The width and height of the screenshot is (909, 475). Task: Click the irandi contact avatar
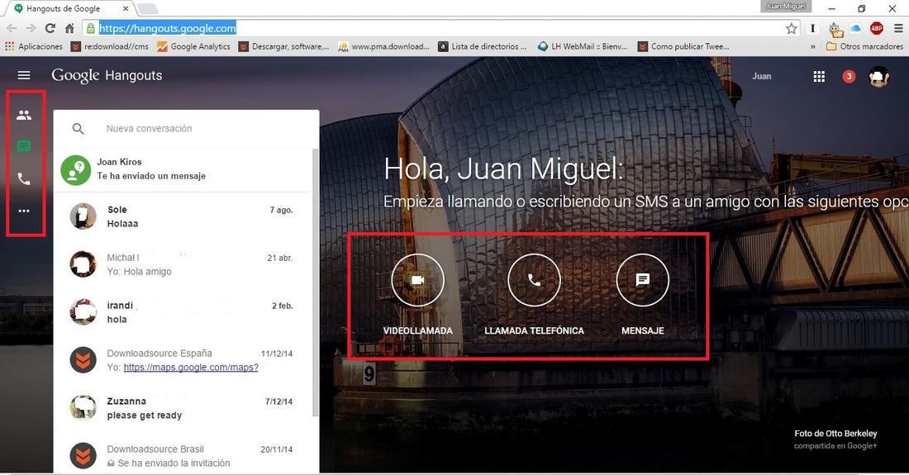[x=83, y=312]
